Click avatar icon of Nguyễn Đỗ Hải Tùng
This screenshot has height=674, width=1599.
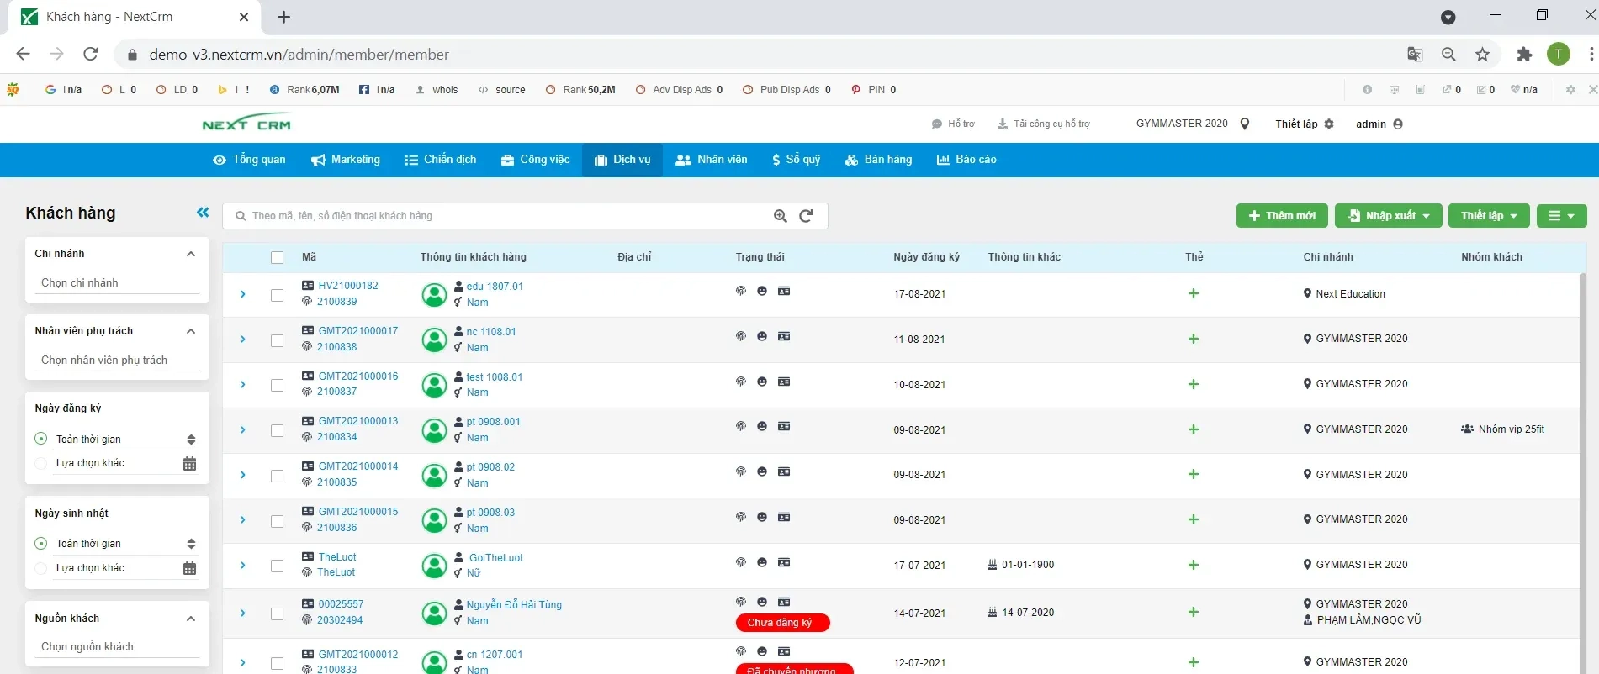click(x=434, y=613)
